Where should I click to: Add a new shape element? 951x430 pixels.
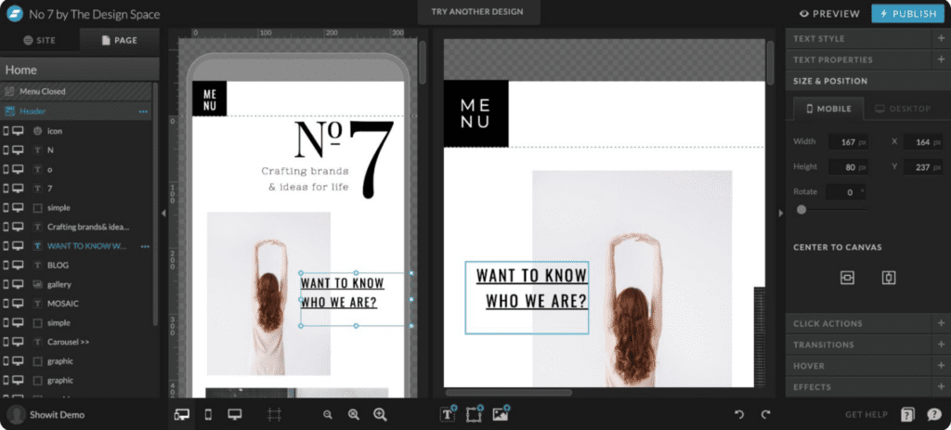(475, 413)
